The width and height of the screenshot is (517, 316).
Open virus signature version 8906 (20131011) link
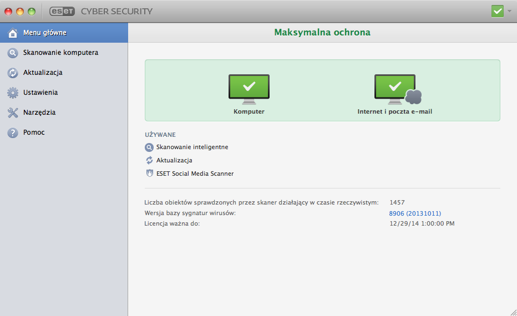(x=415, y=213)
